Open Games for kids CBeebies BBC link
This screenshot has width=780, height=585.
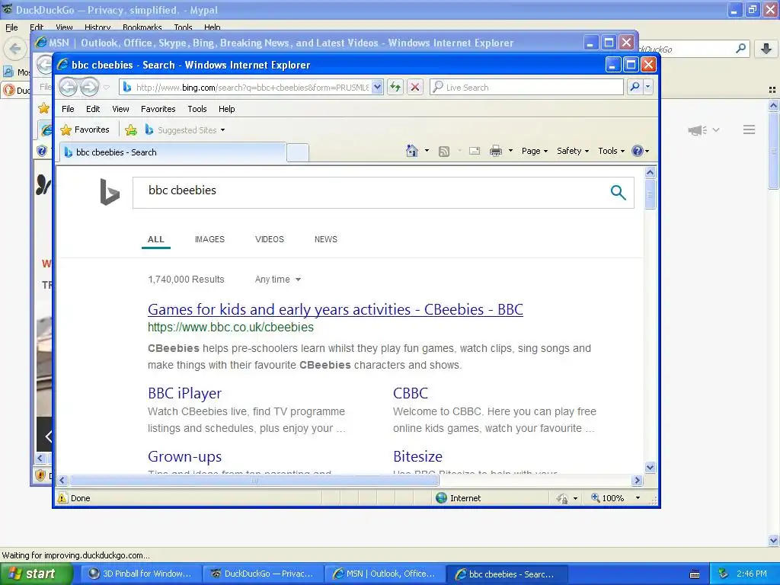pos(335,309)
